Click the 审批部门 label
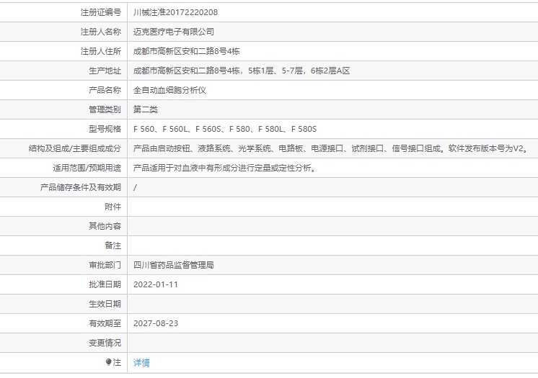The width and height of the screenshot is (538, 378). pyautogui.click(x=105, y=265)
